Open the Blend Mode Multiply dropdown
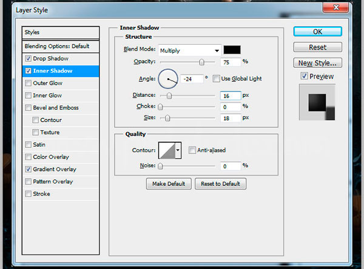 (x=190, y=50)
